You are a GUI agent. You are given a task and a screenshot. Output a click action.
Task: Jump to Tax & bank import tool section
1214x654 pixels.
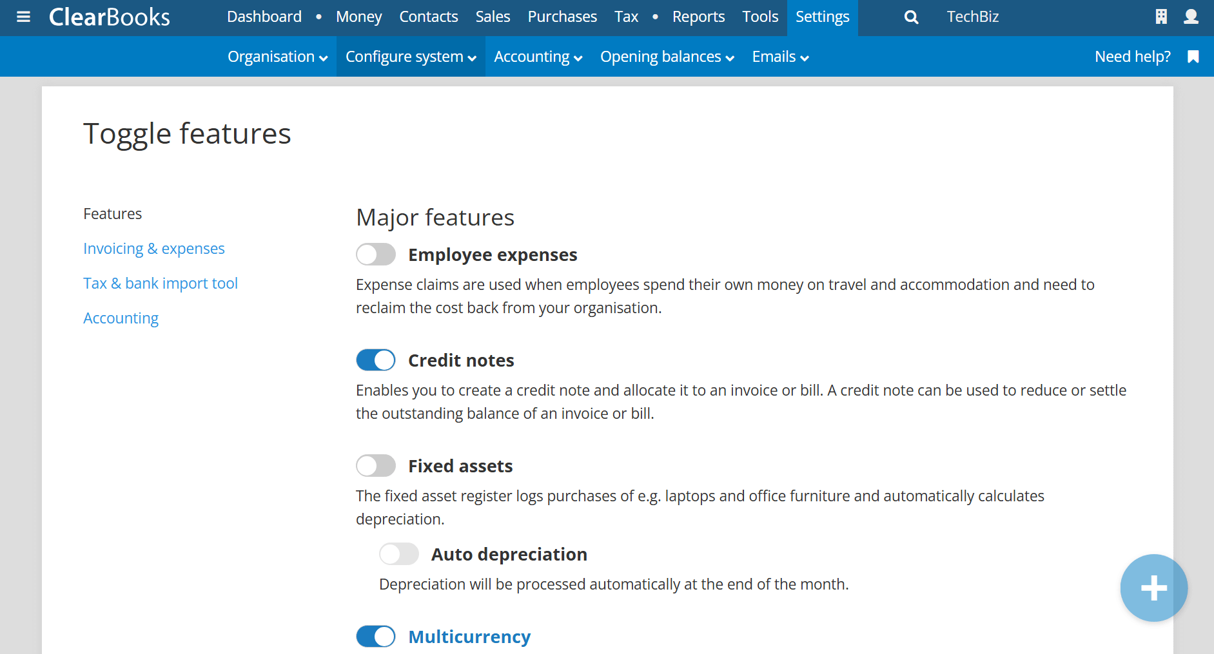pyautogui.click(x=161, y=284)
